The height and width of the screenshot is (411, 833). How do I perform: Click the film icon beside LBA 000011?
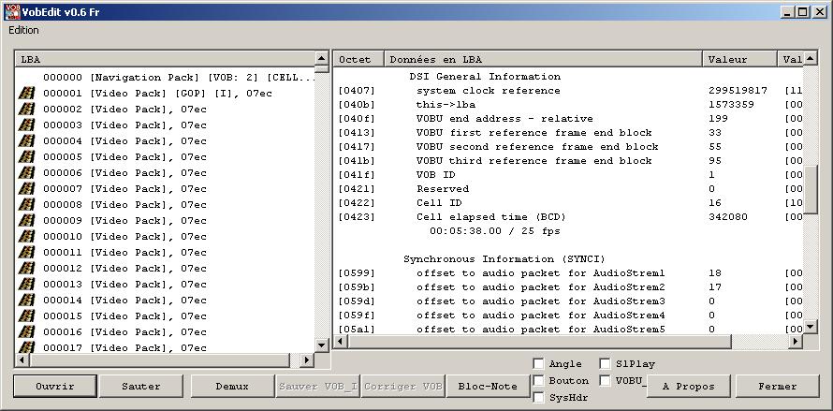pyautogui.click(x=26, y=253)
